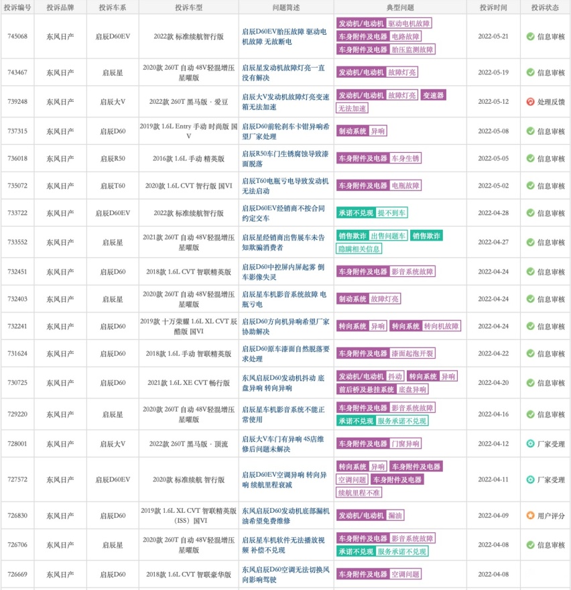Click the '投诉时间' column header
The image size is (571, 590).
pyautogui.click(x=493, y=7)
